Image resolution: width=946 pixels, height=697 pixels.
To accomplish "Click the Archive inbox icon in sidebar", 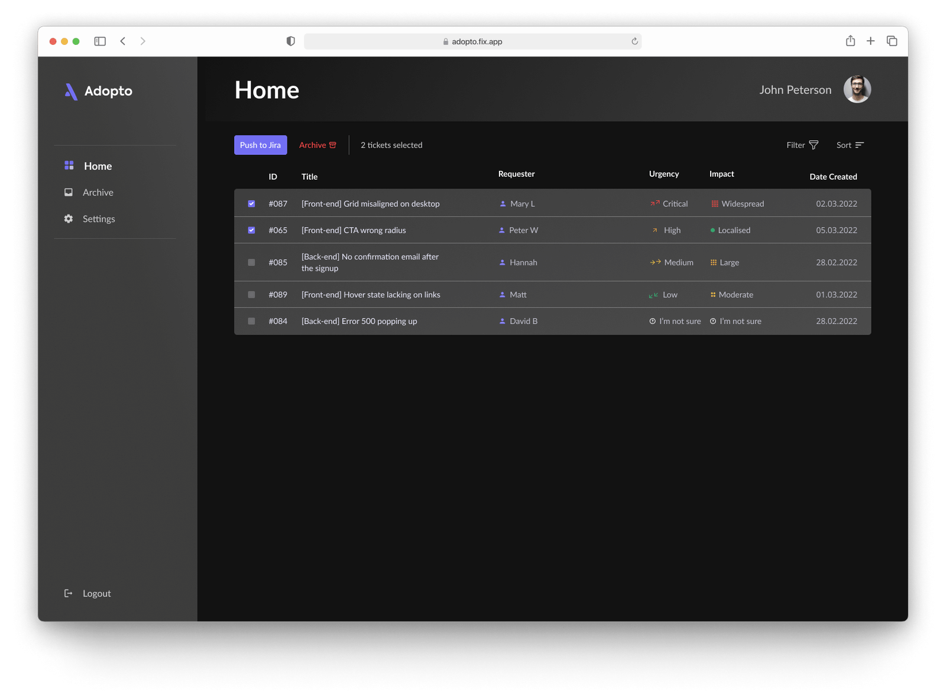I will tap(69, 192).
